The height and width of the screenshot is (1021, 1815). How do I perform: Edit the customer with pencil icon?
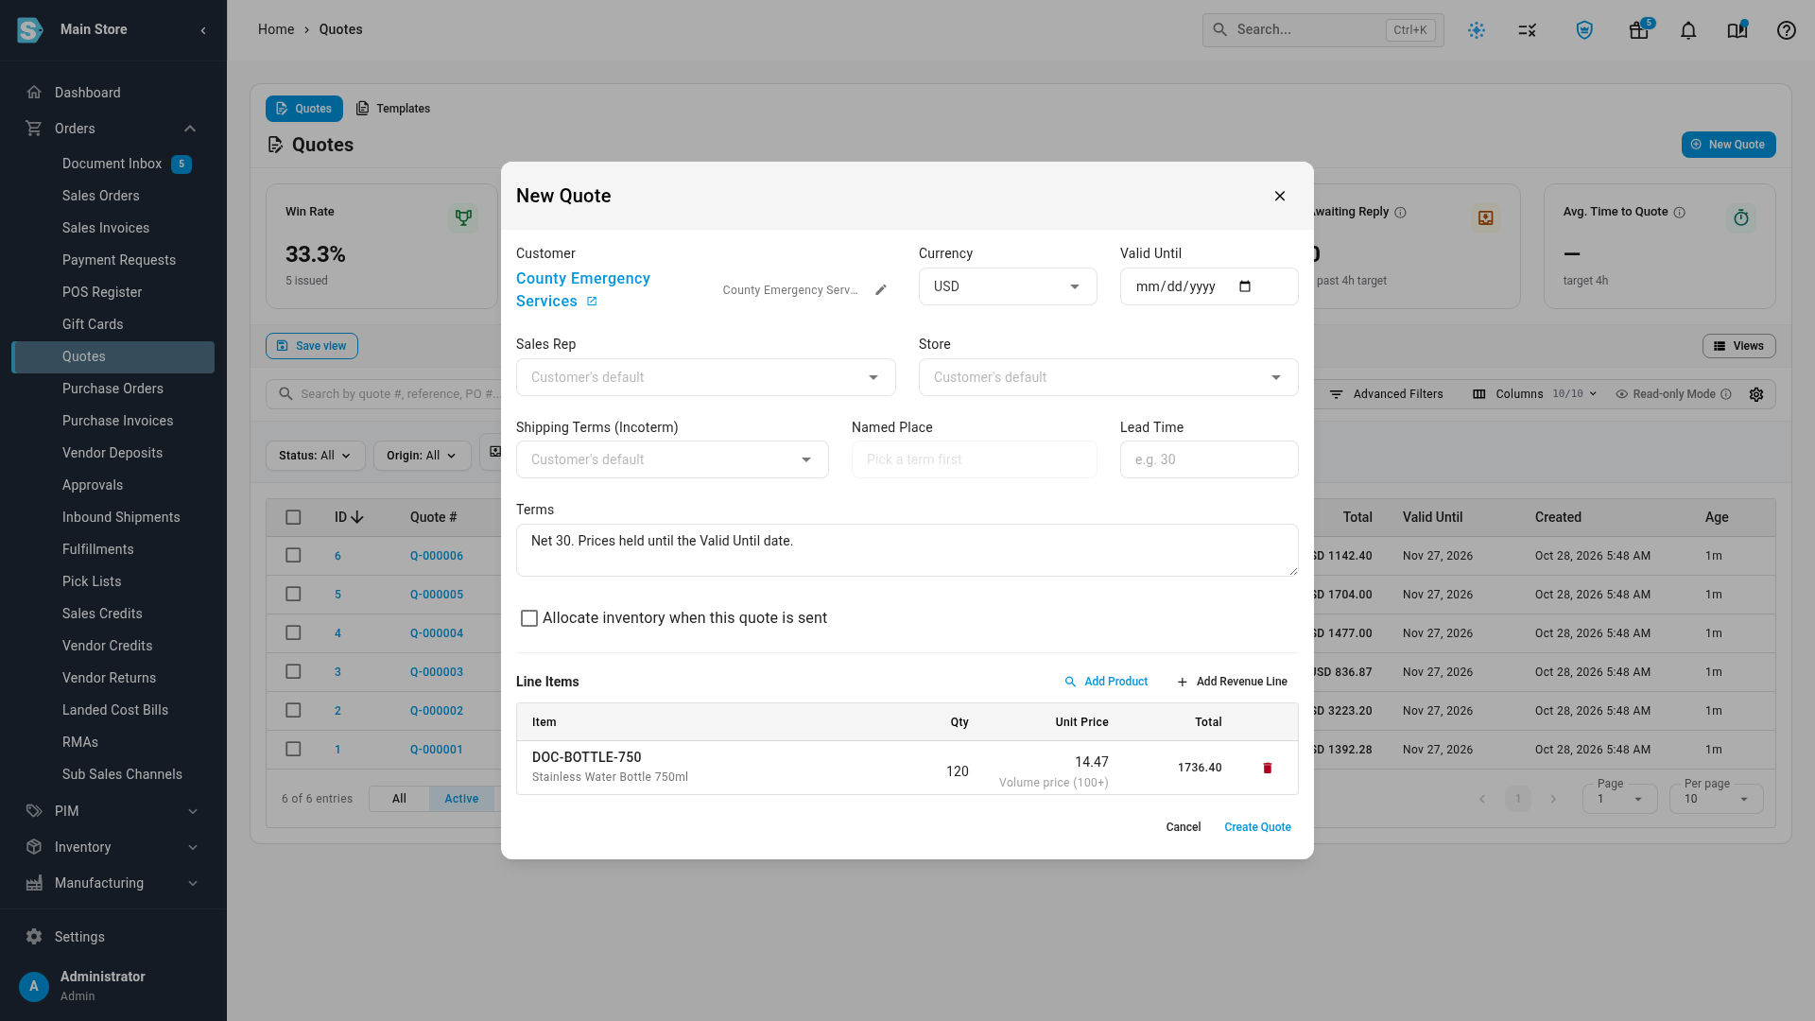point(881,290)
